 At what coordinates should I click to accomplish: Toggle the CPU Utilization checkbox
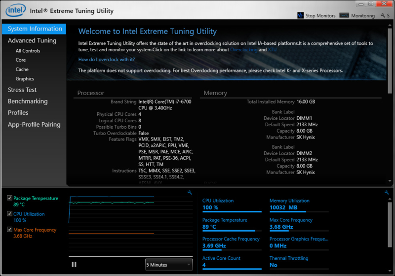tap(9, 214)
